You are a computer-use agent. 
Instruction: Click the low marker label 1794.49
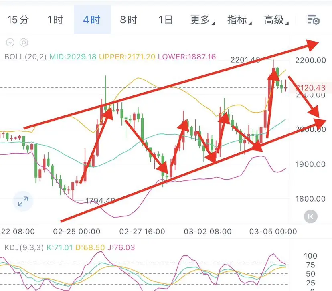click(100, 200)
